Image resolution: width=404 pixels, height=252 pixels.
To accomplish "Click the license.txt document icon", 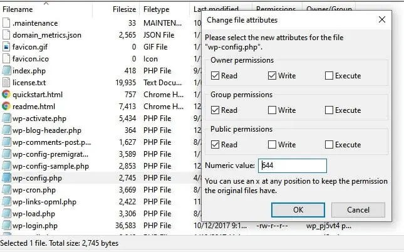I will coord(6,82).
